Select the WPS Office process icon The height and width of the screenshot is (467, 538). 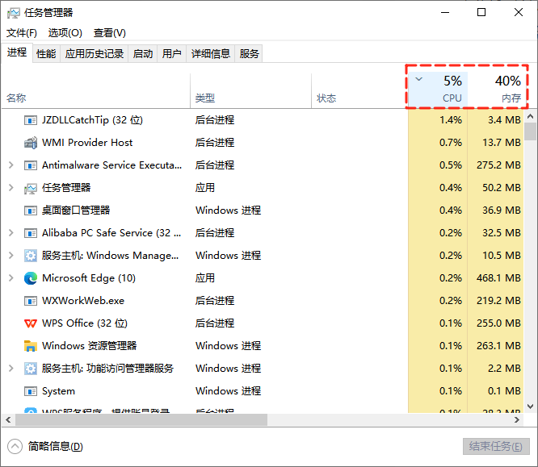tap(31, 323)
